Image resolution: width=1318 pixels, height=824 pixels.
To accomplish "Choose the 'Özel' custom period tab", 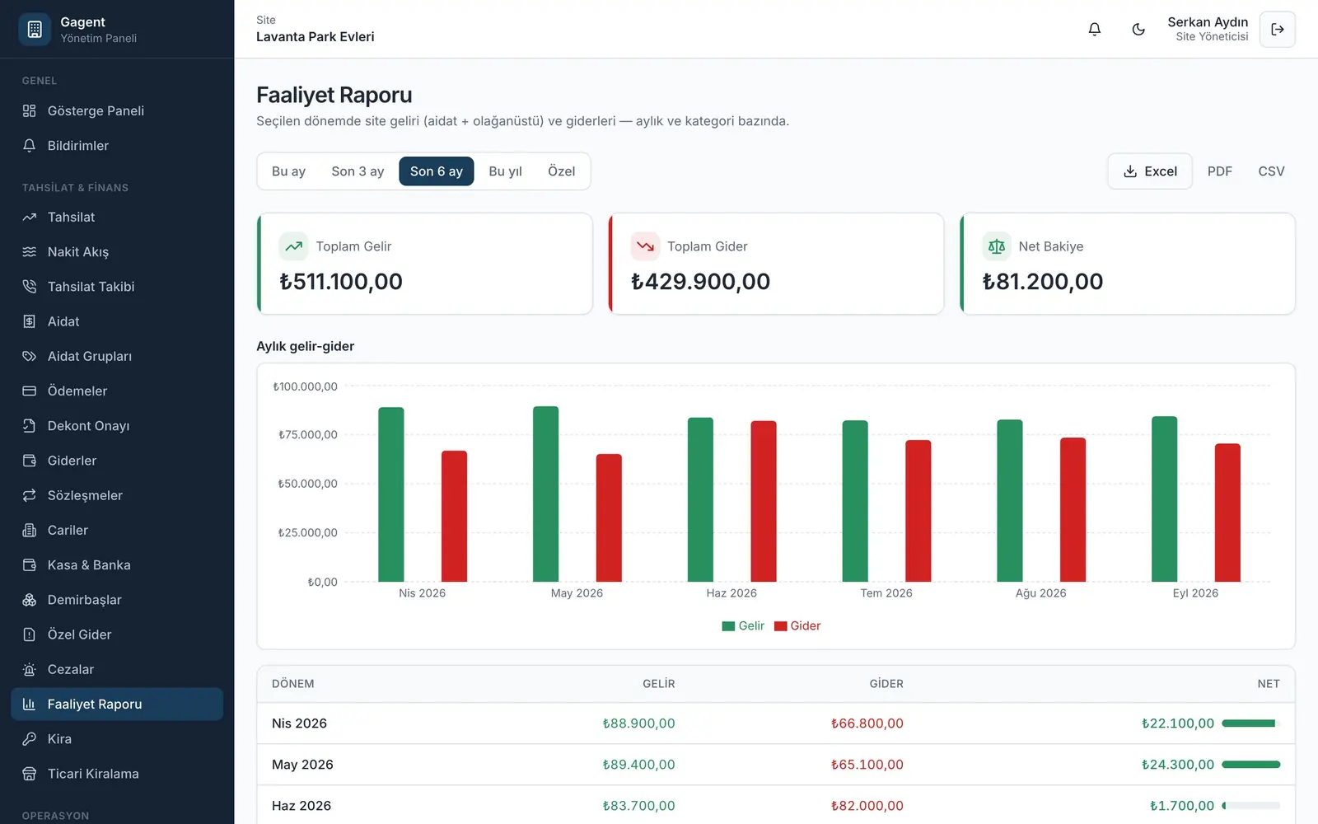I will click(561, 171).
